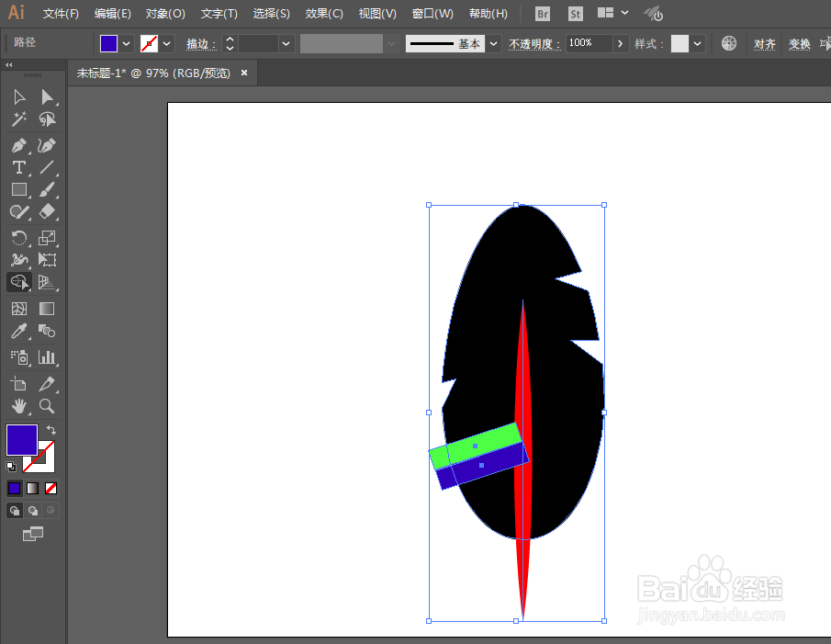Expand the 基本 variable width profile dropdown
This screenshot has height=644, width=831.
tap(493, 43)
